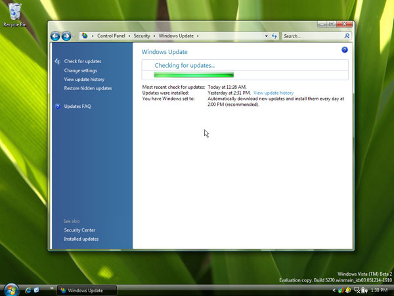Click 'Today at 11:26 AM.' text

point(227,87)
